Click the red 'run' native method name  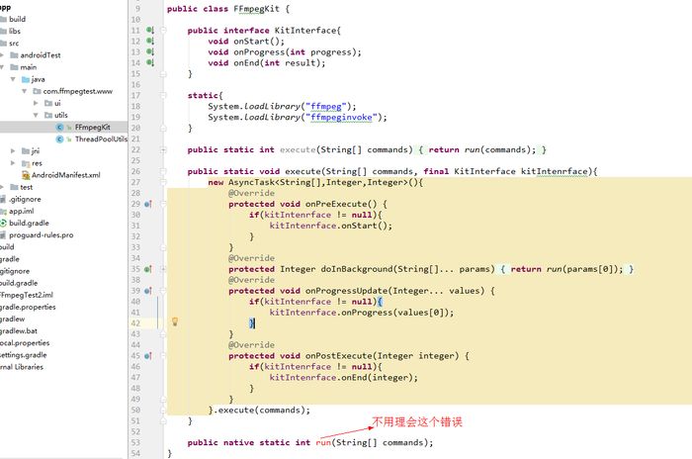(322, 442)
